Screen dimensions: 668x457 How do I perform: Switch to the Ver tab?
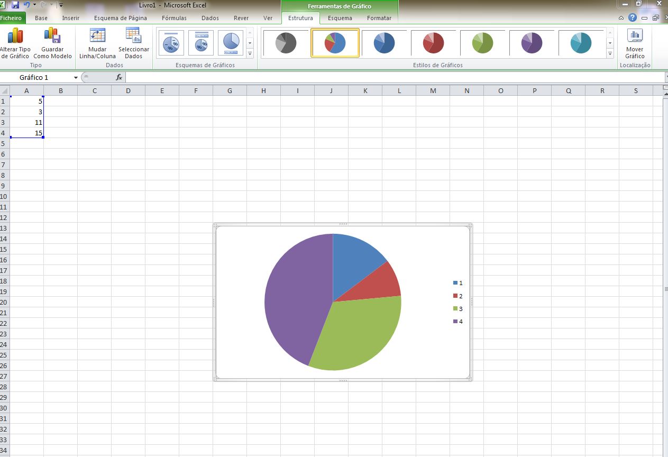point(268,18)
